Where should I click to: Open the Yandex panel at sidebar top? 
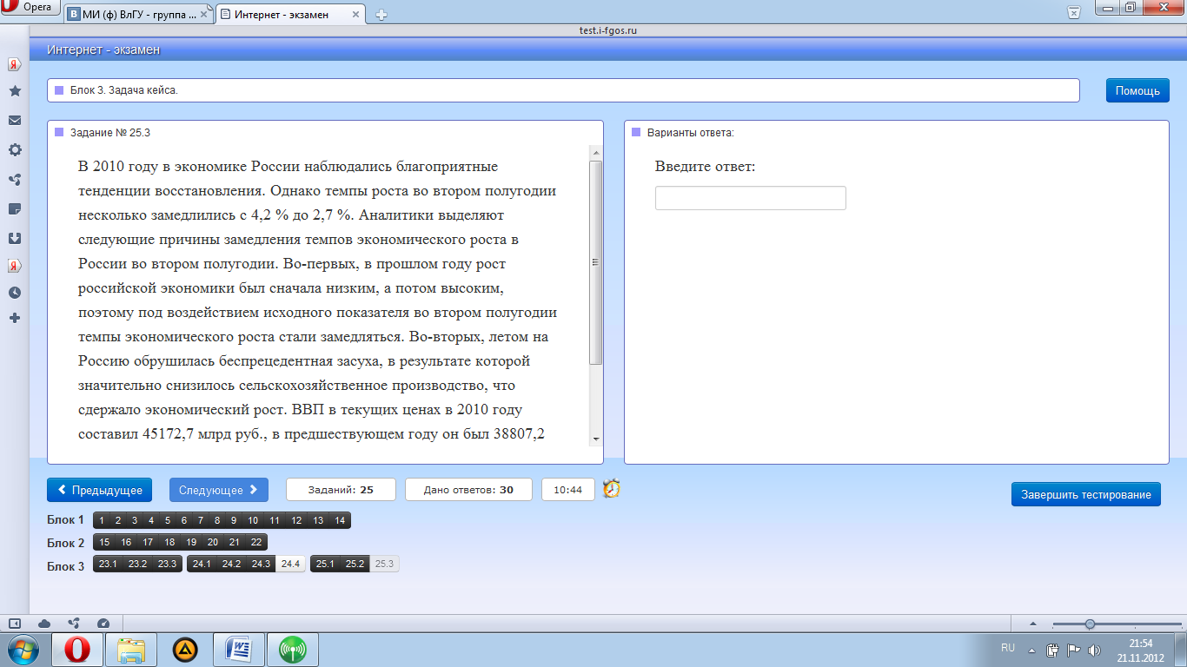coord(15,64)
